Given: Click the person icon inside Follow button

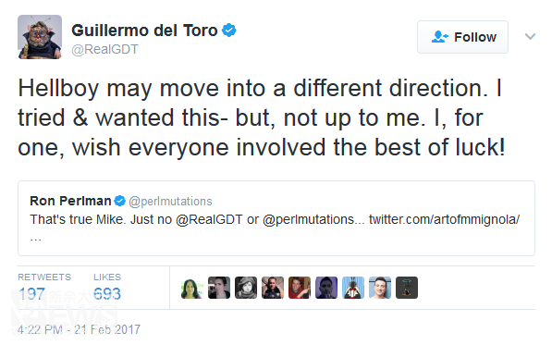Looking at the screenshot, I should click(x=439, y=37).
